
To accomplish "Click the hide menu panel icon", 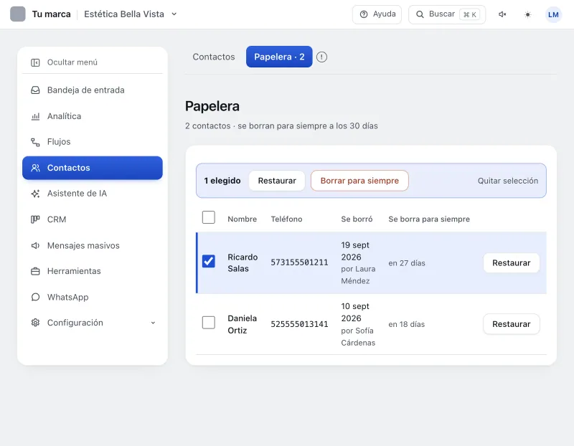I will pyautogui.click(x=35, y=62).
